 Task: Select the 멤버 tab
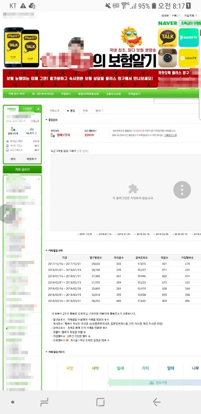tap(99, 111)
